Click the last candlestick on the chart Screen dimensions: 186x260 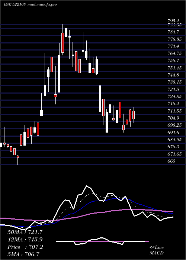click(134, 115)
